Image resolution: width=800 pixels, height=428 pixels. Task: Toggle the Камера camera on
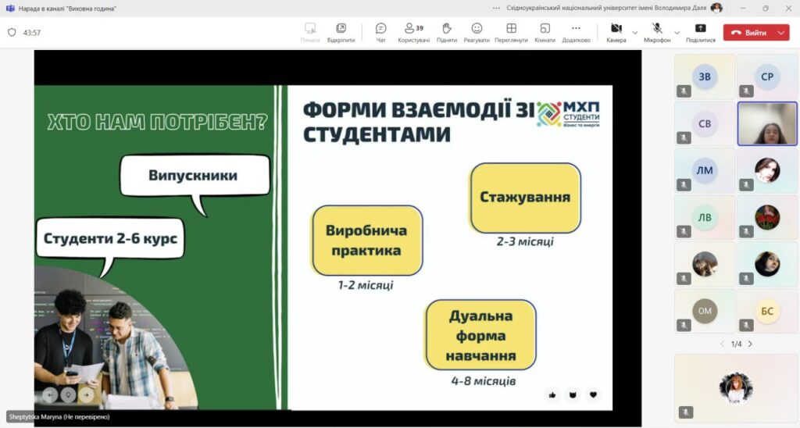pos(616,32)
